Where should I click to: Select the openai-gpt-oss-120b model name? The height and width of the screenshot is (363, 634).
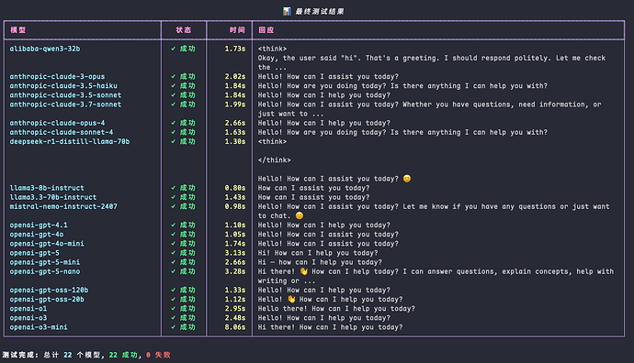(x=49, y=290)
